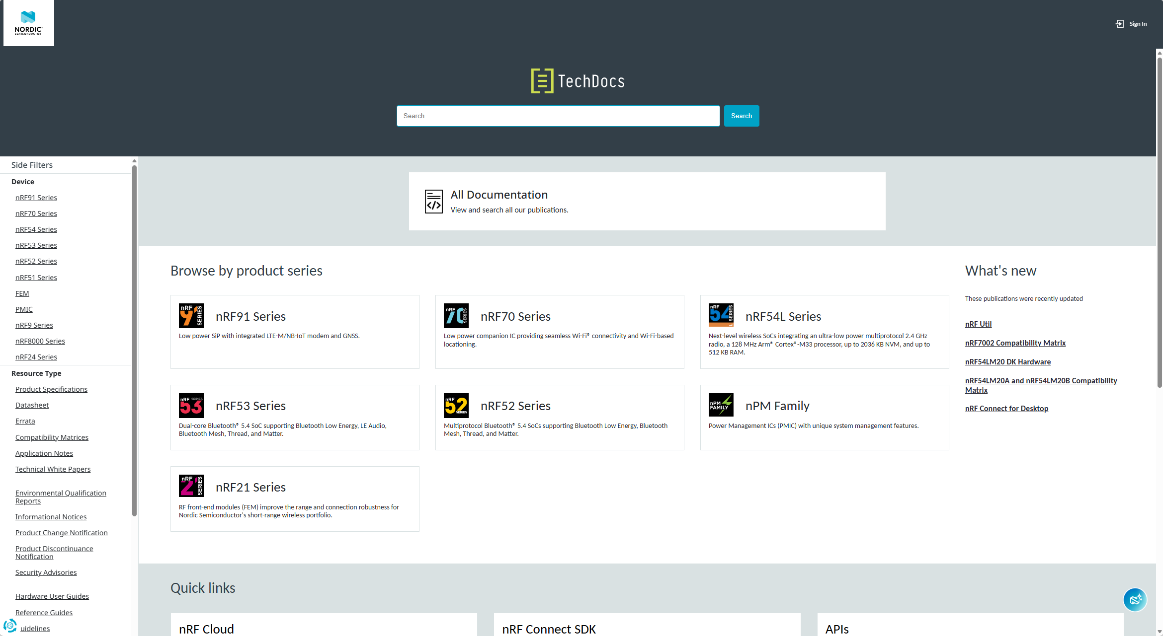
Task: Click the Sign In arrow icon
Action: tap(1120, 24)
